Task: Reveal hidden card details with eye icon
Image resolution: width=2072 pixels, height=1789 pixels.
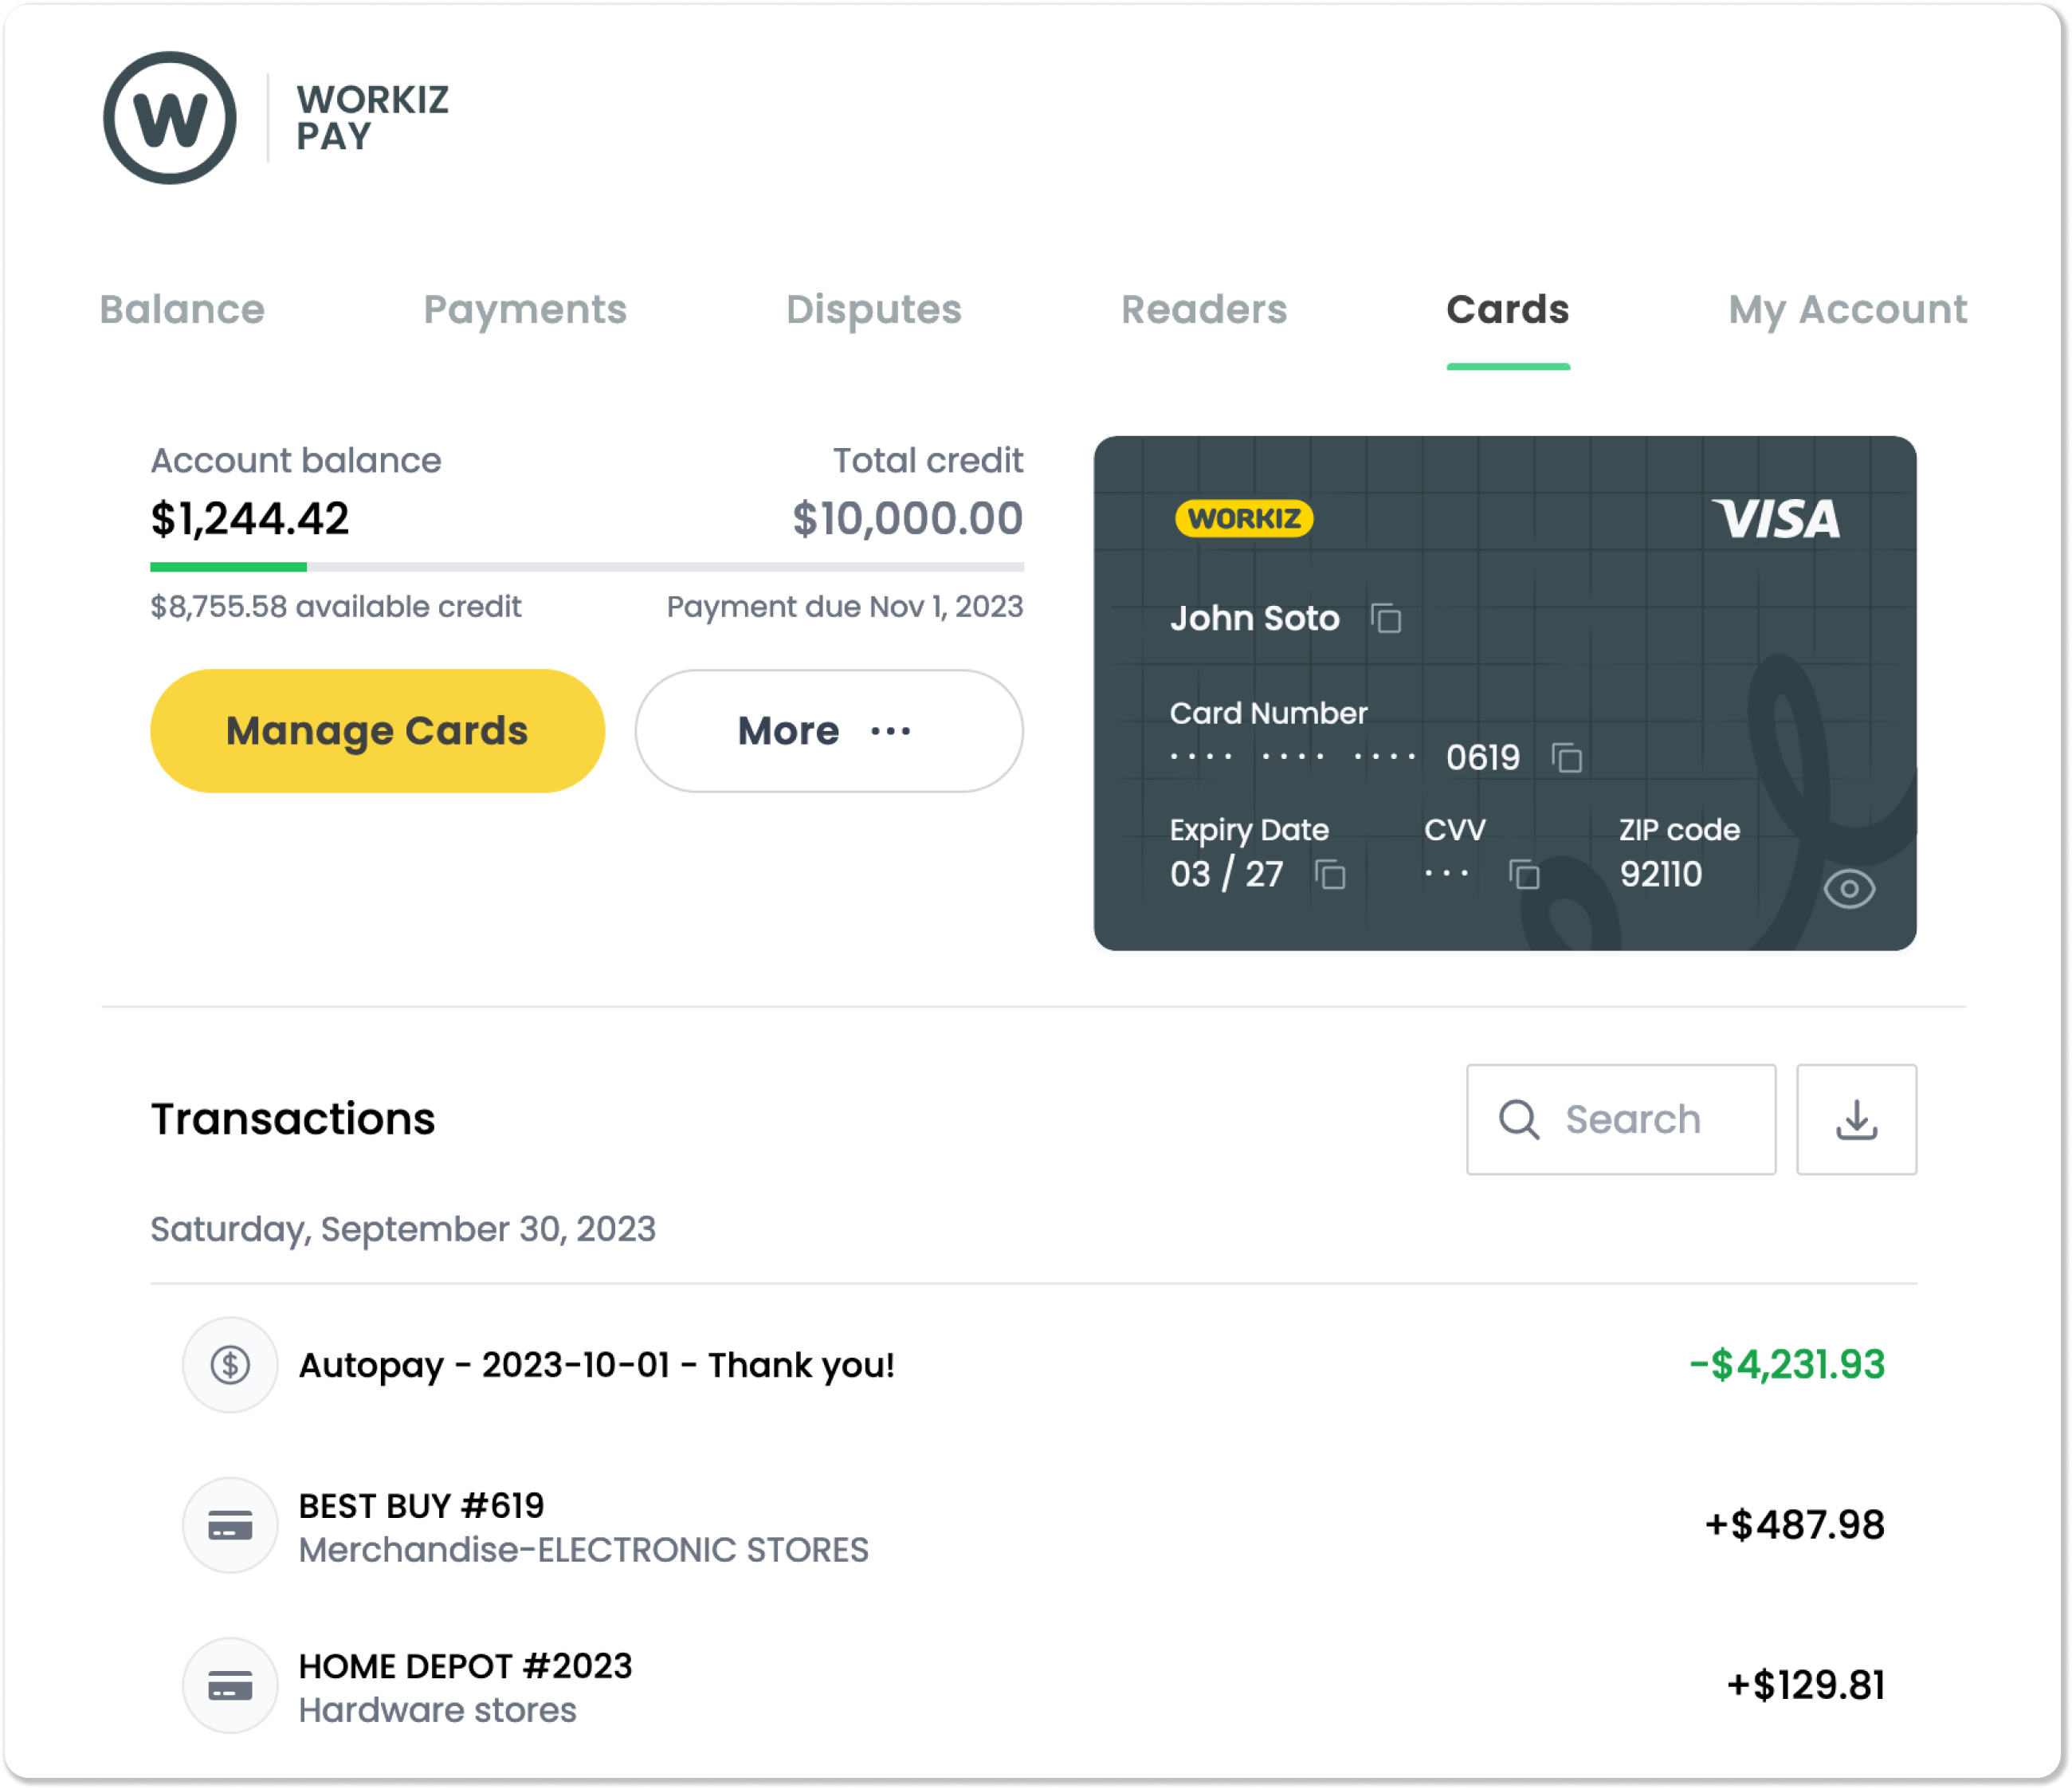Action: point(1849,888)
